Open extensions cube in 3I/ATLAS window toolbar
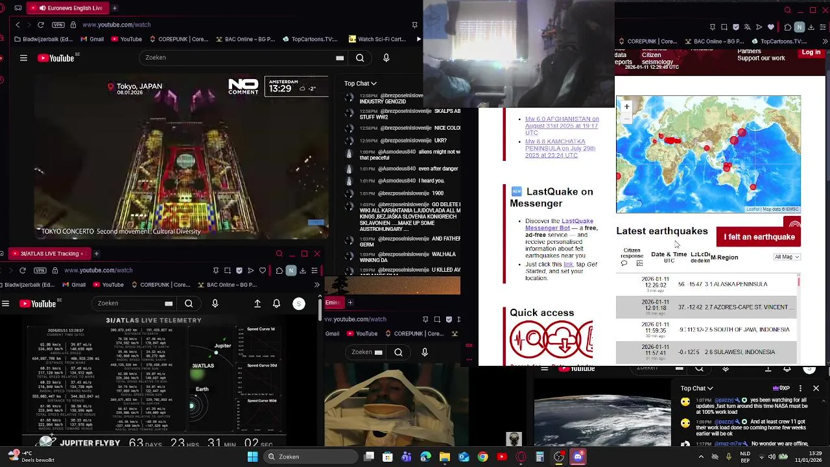 coord(279,270)
